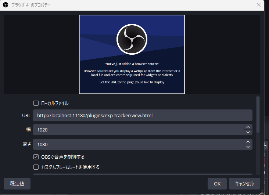Click the properties panel vertical scrollbar

258,115
